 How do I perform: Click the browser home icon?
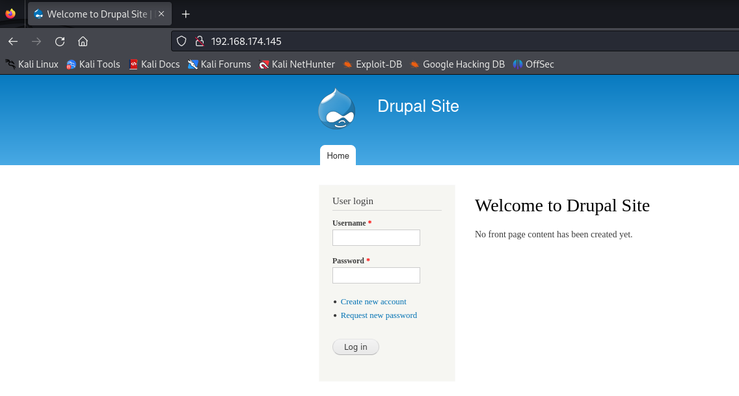[x=83, y=42]
